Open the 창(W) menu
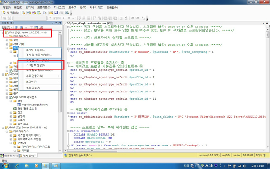 pos(83,7)
